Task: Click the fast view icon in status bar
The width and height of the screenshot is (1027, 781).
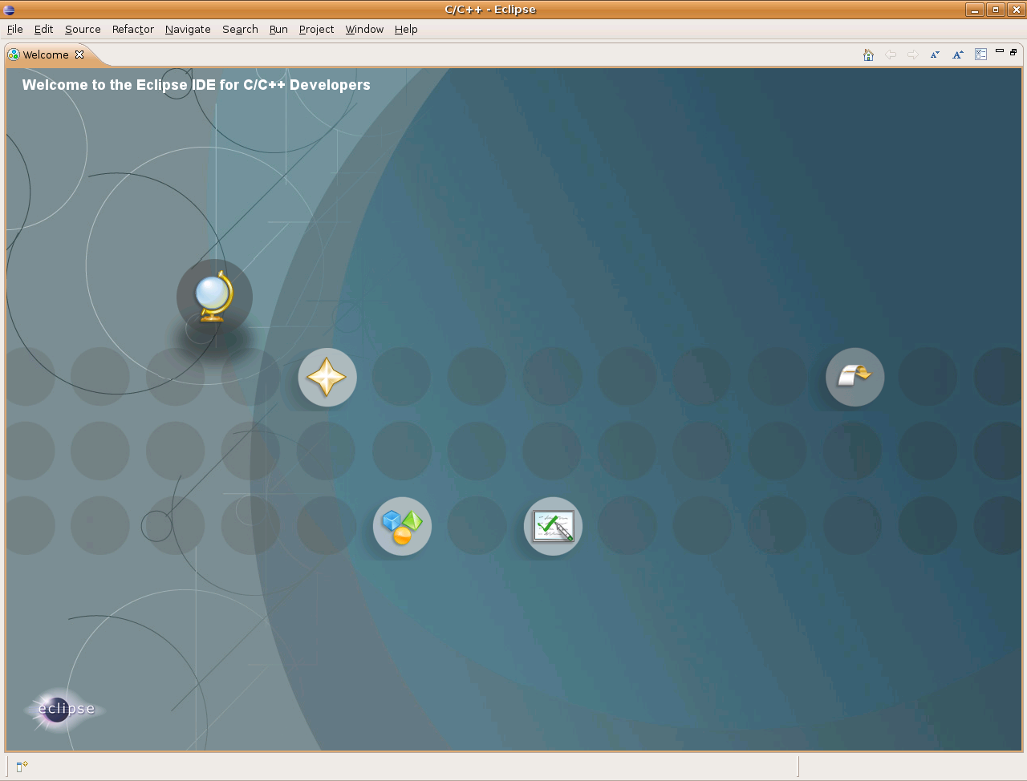Action: (x=22, y=767)
